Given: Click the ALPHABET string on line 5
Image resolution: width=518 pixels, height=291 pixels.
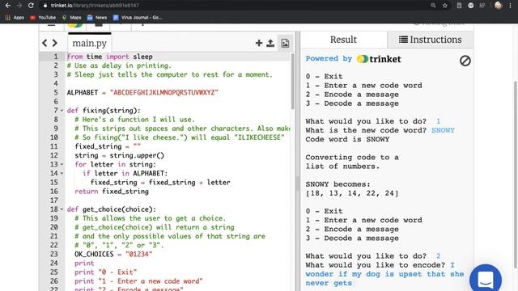Looking at the screenshot, I should pos(164,92).
